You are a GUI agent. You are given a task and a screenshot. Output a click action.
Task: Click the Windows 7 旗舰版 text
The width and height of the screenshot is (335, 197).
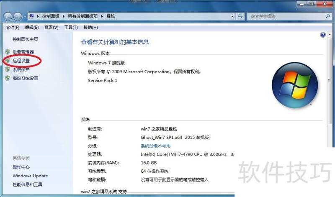(x=106, y=63)
